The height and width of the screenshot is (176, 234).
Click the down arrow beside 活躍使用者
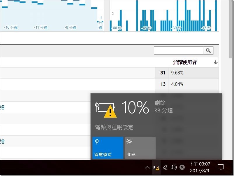pyautogui.click(x=216, y=62)
